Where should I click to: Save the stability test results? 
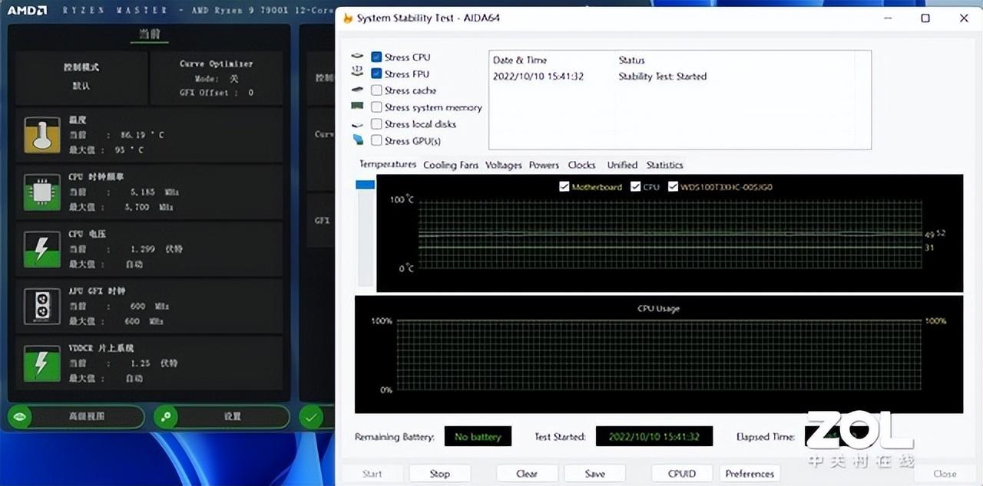(594, 474)
